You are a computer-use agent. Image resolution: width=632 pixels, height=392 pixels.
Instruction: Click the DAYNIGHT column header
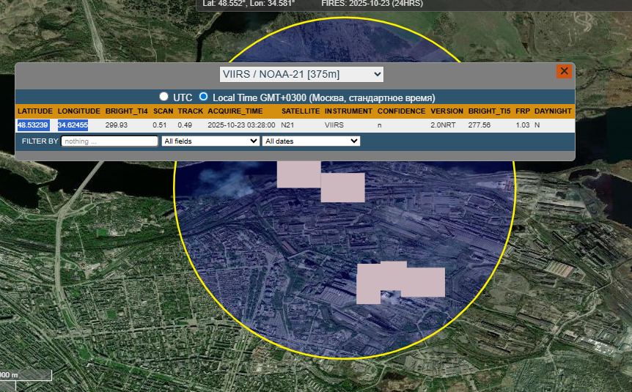[553, 111]
